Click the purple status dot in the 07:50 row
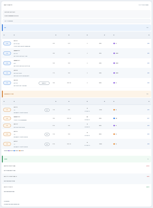 pyautogui.click(x=114, y=126)
